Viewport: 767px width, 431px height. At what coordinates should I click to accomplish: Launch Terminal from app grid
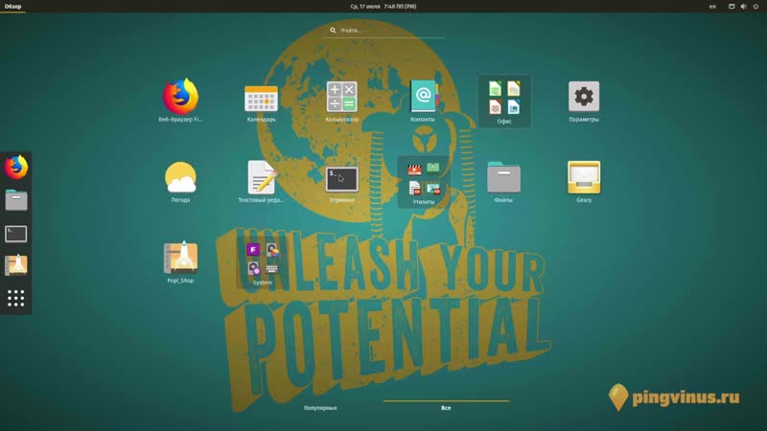click(342, 181)
